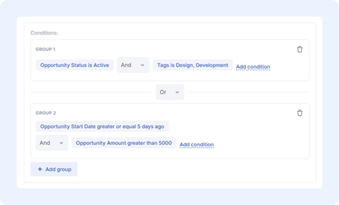Delete Group 1 with trash icon
The image size is (339, 205).
click(300, 49)
